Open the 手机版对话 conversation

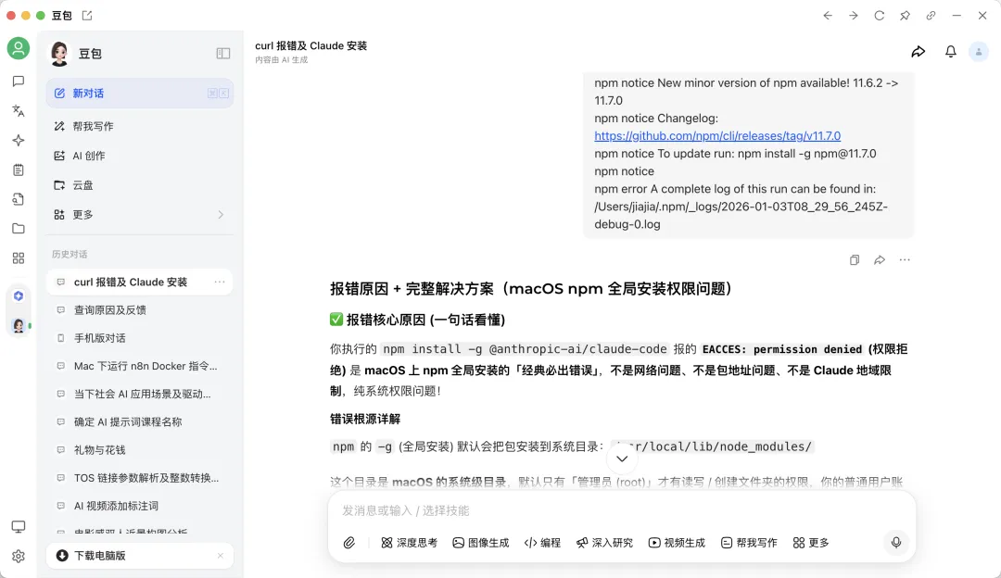[140, 338]
